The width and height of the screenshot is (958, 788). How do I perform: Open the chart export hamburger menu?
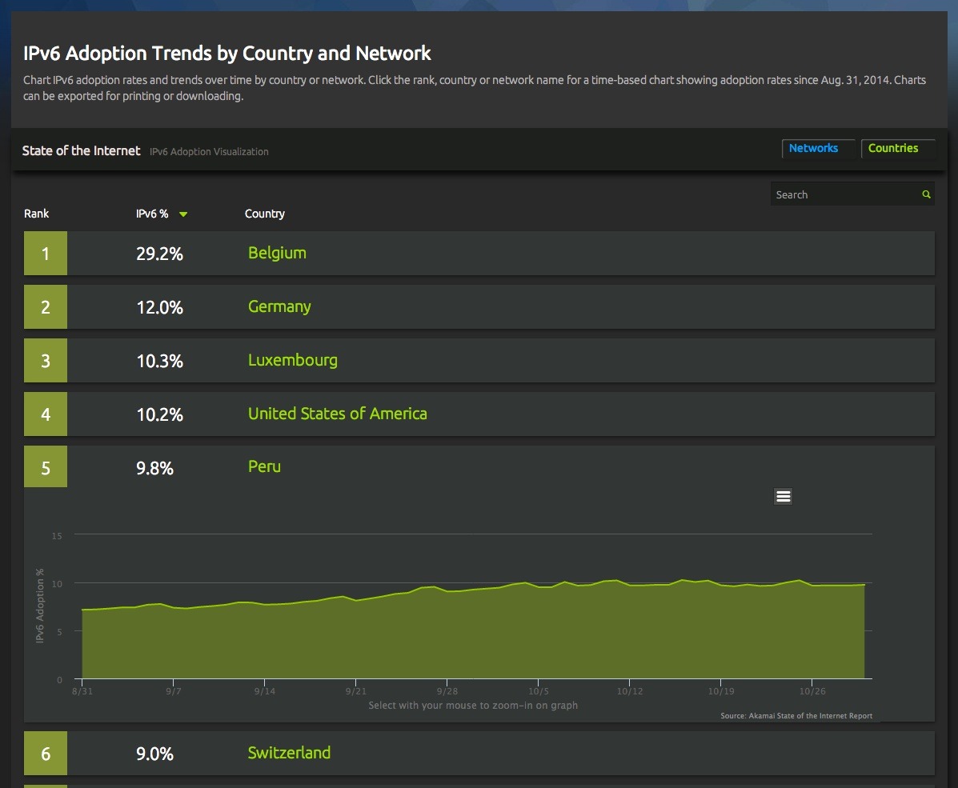pyautogui.click(x=783, y=497)
